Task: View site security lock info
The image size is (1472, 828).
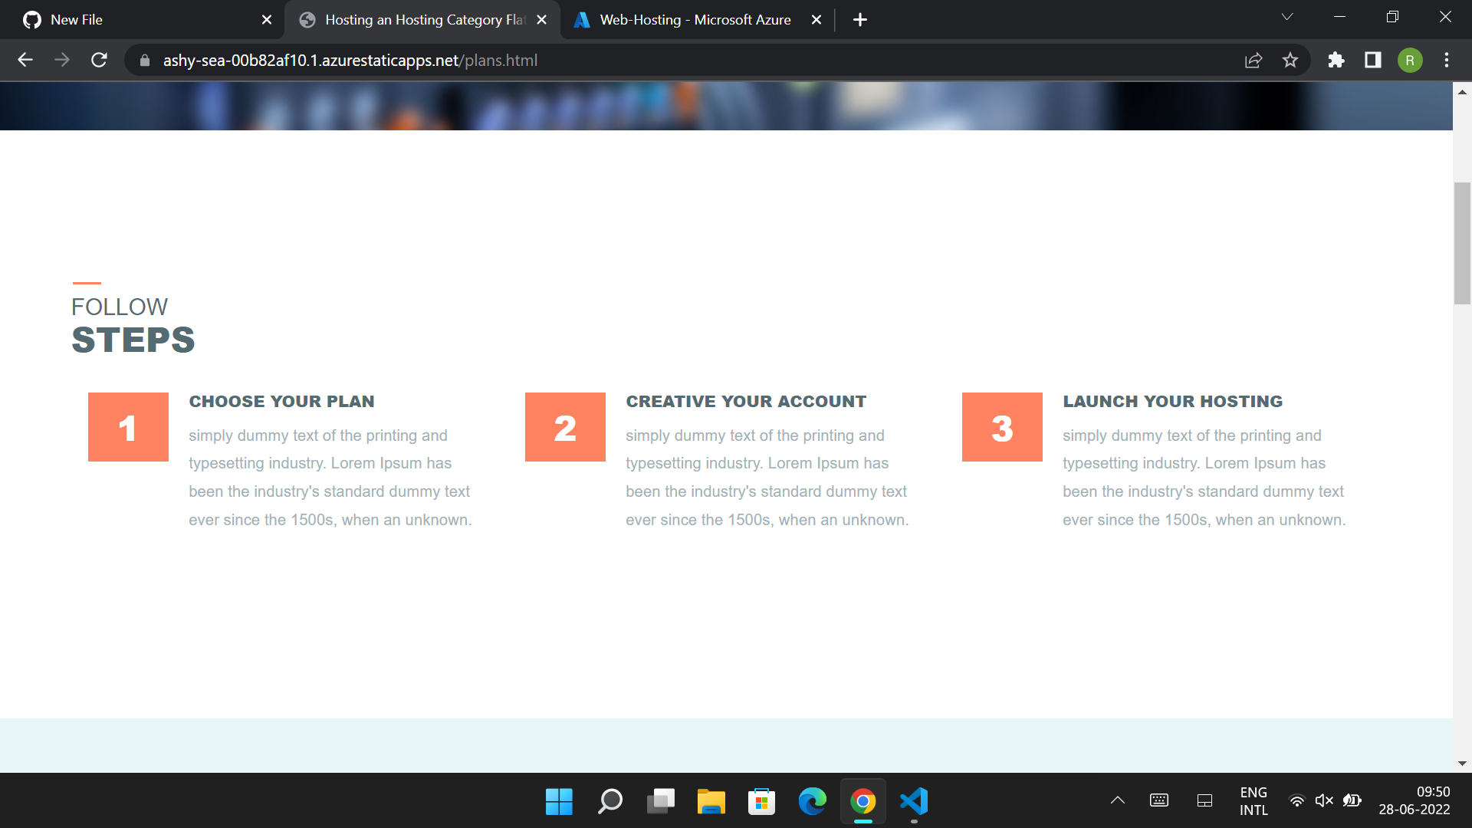Action: click(x=145, y=60)
